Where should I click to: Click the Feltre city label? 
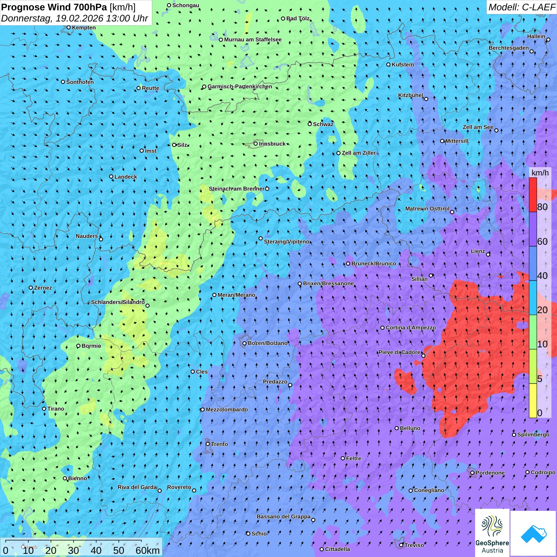(x=353, y=458)
